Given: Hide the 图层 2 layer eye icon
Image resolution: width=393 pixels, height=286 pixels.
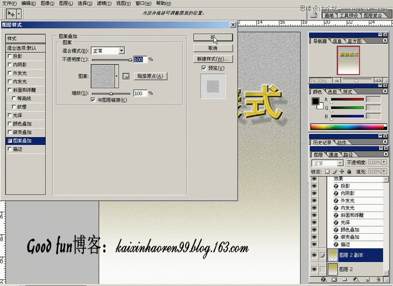Looking at the screenshot, I should [314, 269].
